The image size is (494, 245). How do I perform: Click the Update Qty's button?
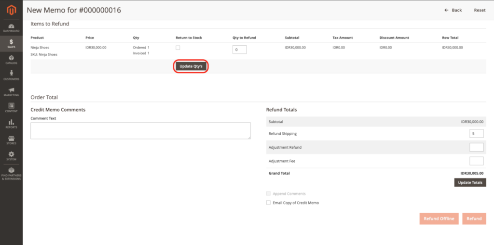tap(191, 66)
